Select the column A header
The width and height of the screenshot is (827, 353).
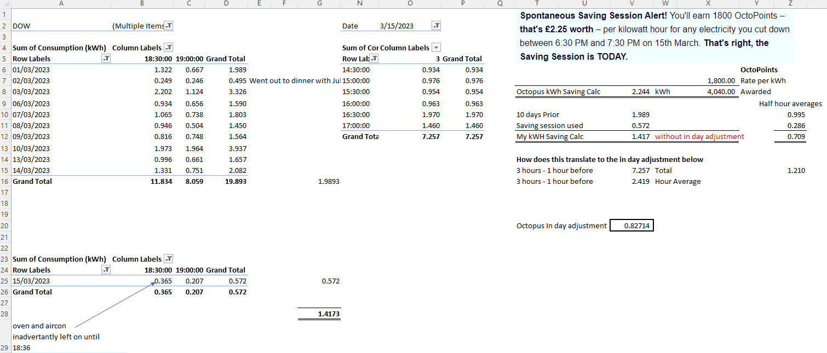60,4
